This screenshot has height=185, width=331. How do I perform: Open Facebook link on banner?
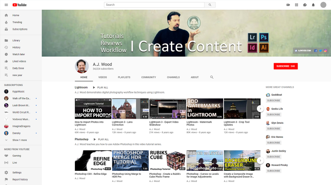pyautogui.click(x=316, y=51)
